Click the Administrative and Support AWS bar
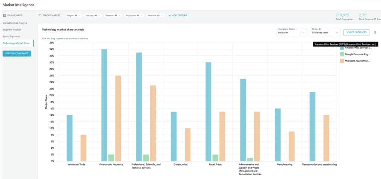Viewport: 381px width, 179px height. coord(243,120)
